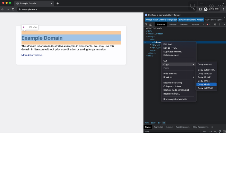Toggle the :hov element state button
Screen dimensions: 226x178
(x=204, y=131)
